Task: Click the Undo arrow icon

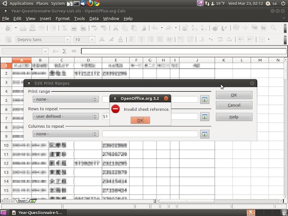Action: pyautogui.click(x=155, y=28)
